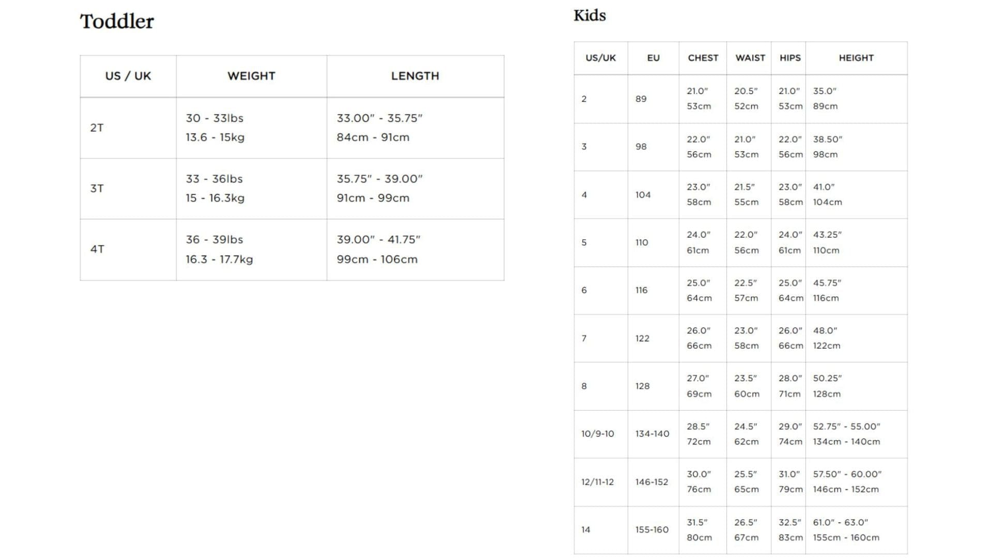
Task: Select the 146cm - 152cm height cell
Action: 845,489
